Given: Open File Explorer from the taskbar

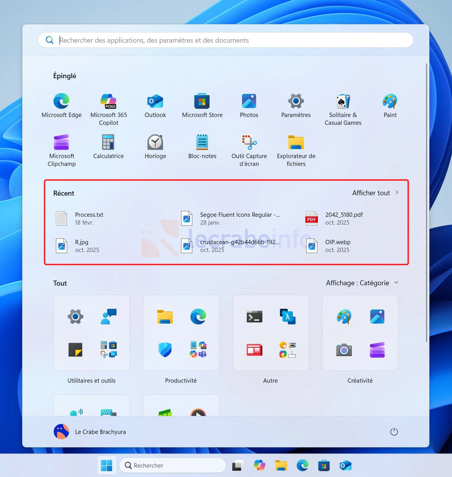Looking at the screenshot, I should point(281,465).
